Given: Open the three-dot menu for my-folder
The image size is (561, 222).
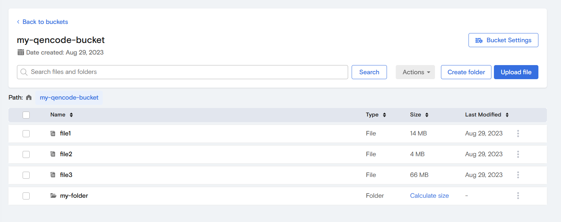Looking at the screenshot, I should click(518, 196).
